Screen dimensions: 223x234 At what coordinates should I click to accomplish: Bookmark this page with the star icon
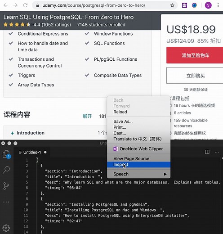click(172, 5)
